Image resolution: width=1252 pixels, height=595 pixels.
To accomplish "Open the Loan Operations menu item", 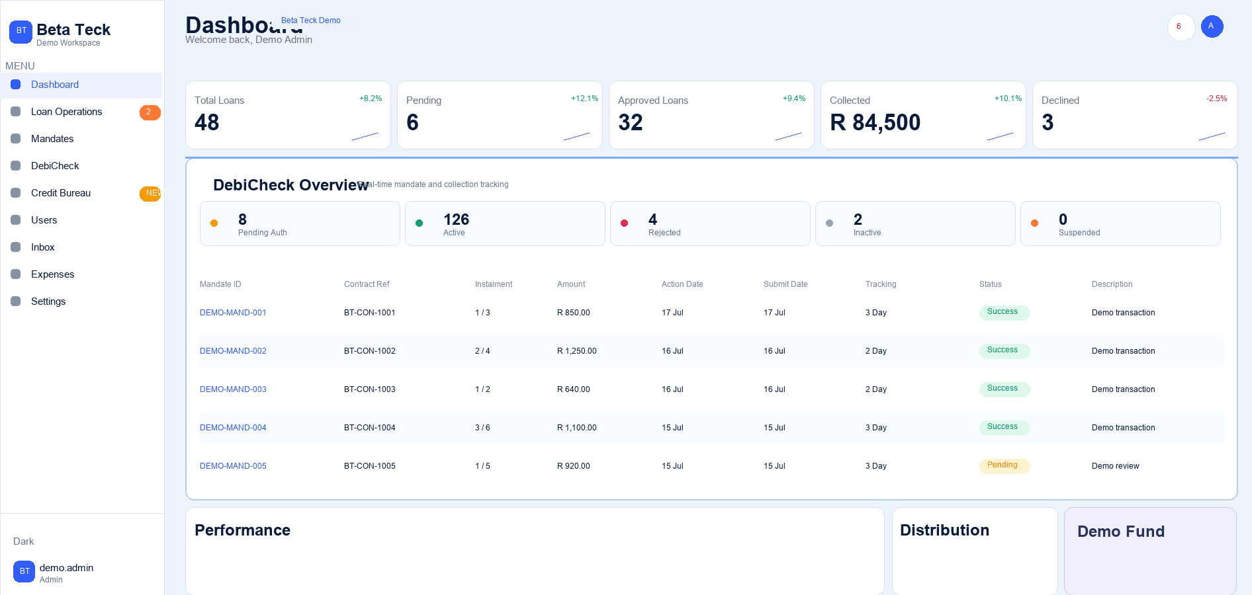I will point(81,112).
